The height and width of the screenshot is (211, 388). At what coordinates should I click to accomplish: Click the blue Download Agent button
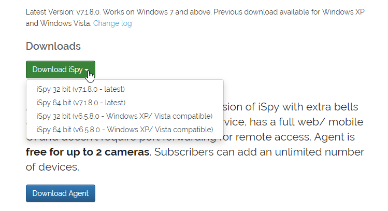coord(61,193)
